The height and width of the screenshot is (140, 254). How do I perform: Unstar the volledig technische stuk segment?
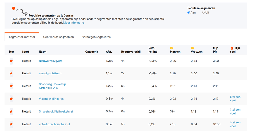point(11,124)
